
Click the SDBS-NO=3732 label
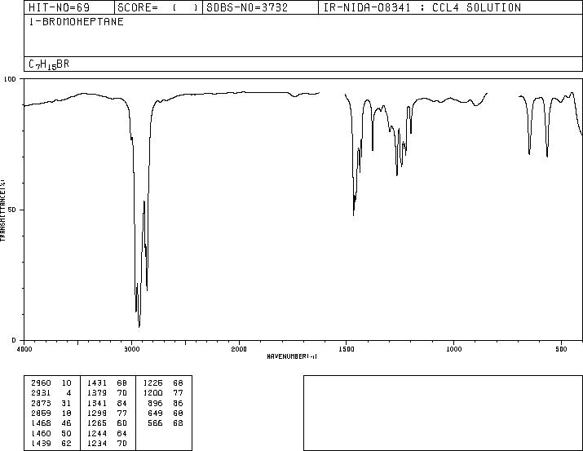(x=247, y=7)
